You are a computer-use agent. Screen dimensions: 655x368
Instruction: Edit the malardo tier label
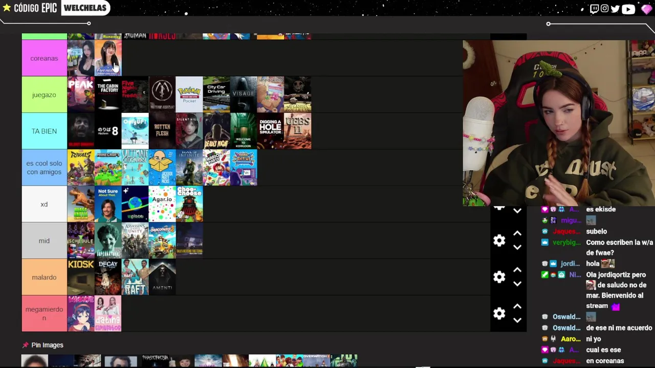tap(44, 277)
